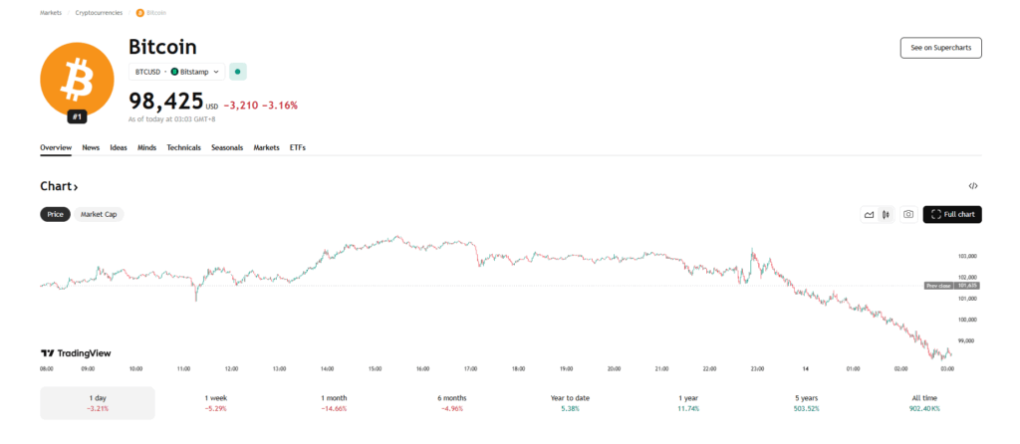The height and width of the screenshot is (444, 1020).
Task: Open the BTCUSD Bitstamp exchange dropdown
Action: coord(177,72)
